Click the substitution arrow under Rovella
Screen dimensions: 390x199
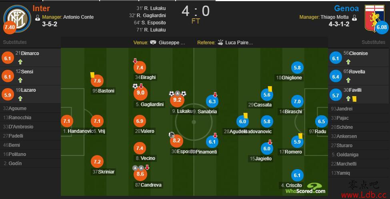tap(348, 80)
